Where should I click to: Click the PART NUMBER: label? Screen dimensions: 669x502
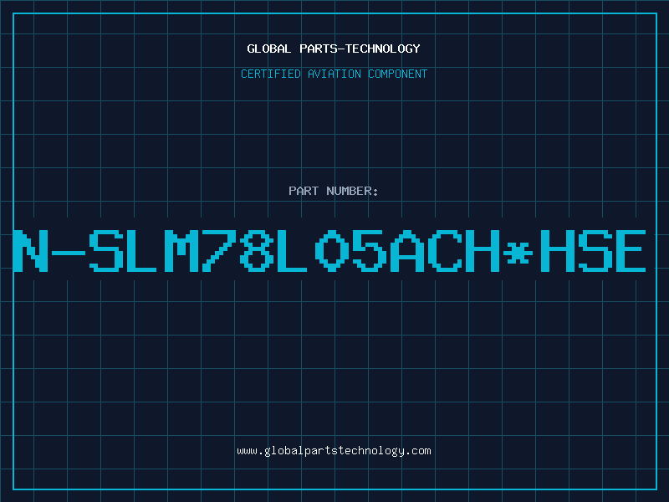pos(334,191)
